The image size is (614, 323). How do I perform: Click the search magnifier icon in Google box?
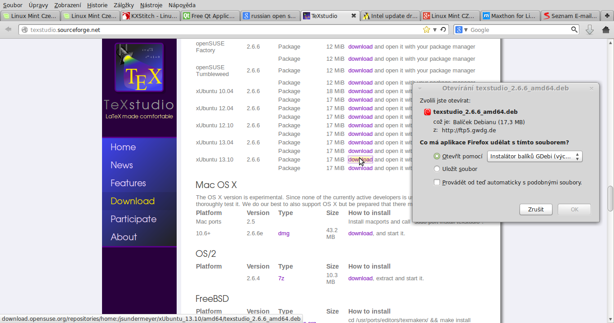tap(574, 30)
